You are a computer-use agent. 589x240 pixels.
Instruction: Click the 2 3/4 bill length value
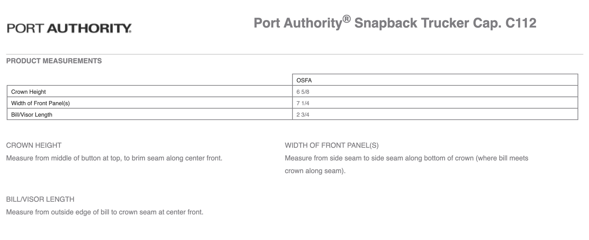(303, 115)
